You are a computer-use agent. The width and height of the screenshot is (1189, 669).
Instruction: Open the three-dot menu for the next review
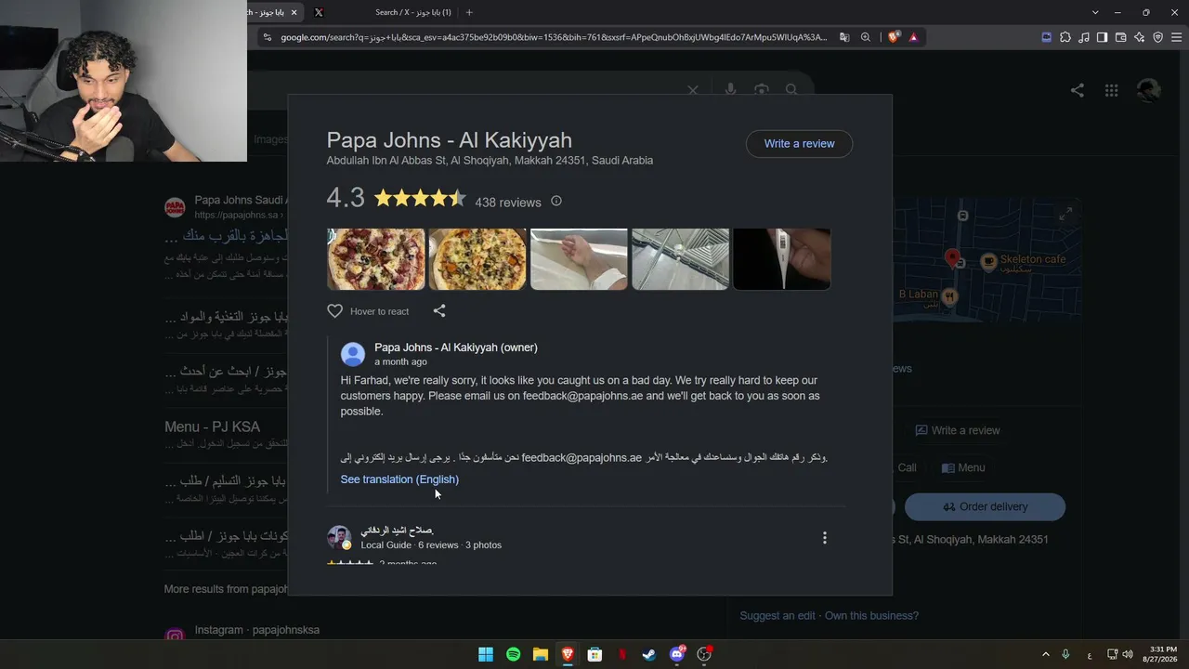click(x=824, y=538)
